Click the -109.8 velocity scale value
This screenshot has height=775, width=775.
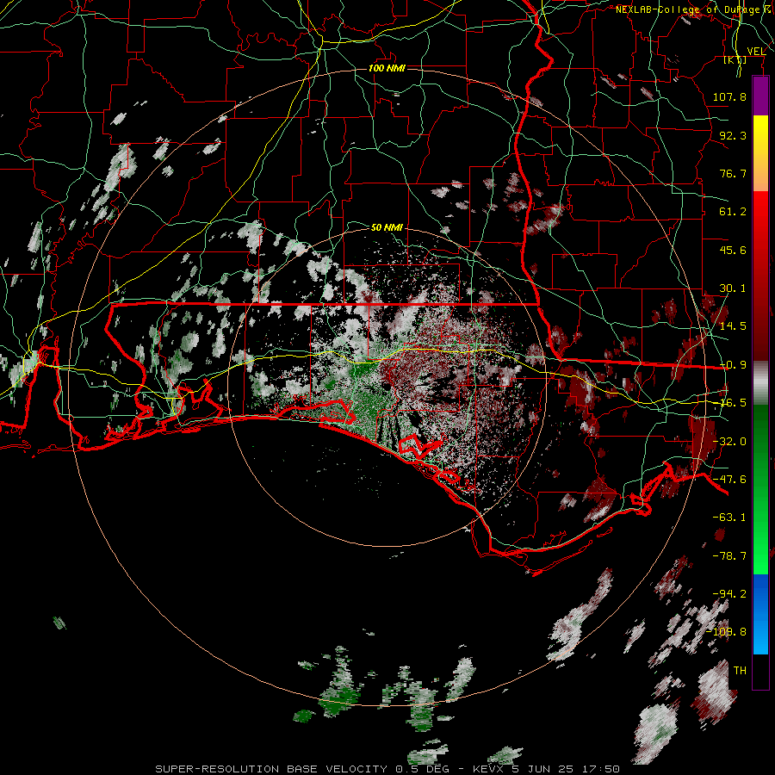pos(727,632)
